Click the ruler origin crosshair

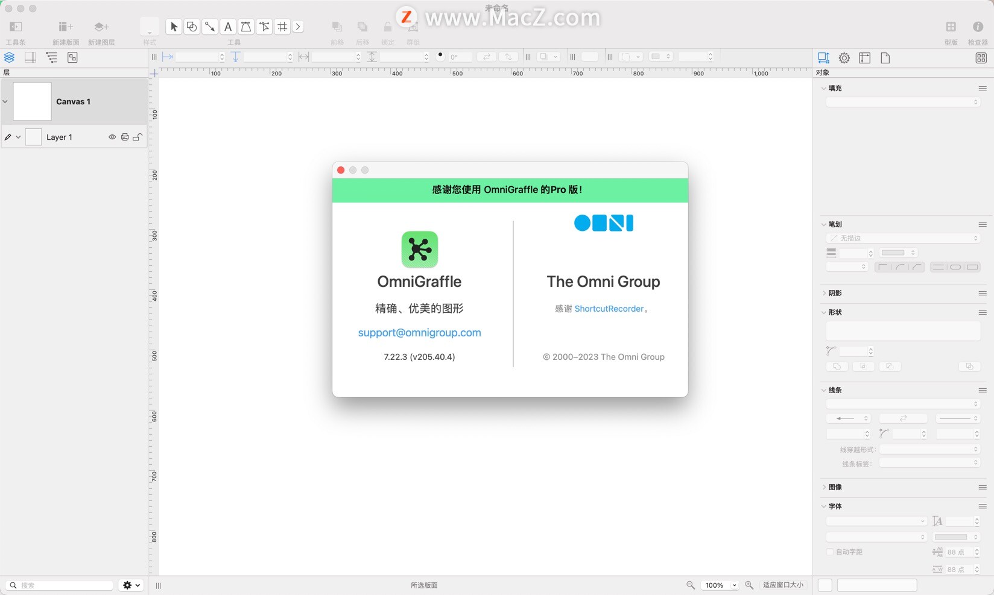pyautogui.click(x=154, y=74)
